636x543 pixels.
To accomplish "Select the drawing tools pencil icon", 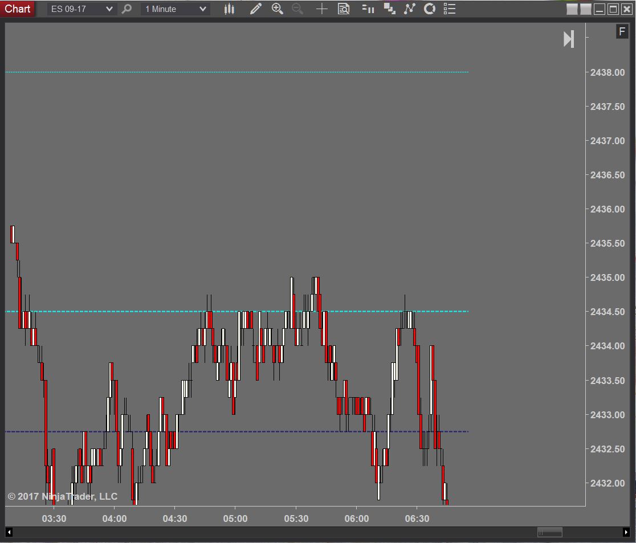I will coord(255,9).
